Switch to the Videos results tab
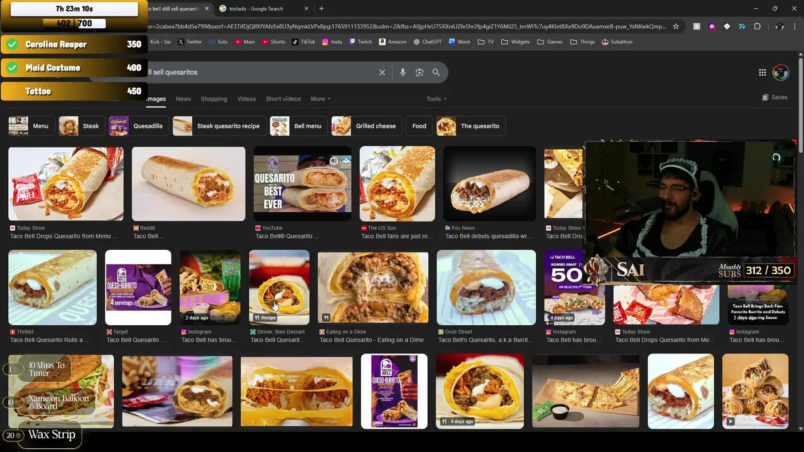 [x=246, y=99]
